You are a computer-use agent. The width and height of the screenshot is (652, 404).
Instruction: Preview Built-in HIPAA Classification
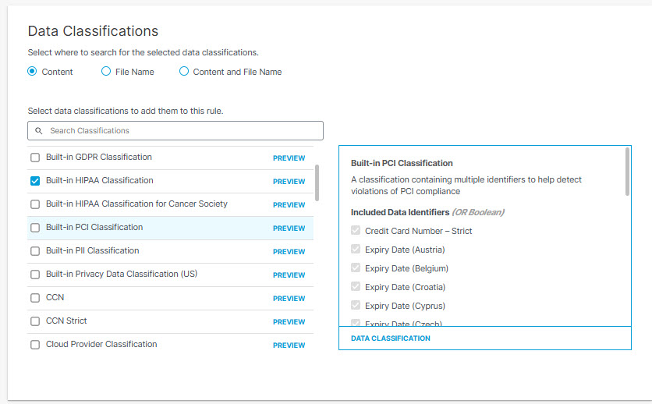(x=289, y=181)
